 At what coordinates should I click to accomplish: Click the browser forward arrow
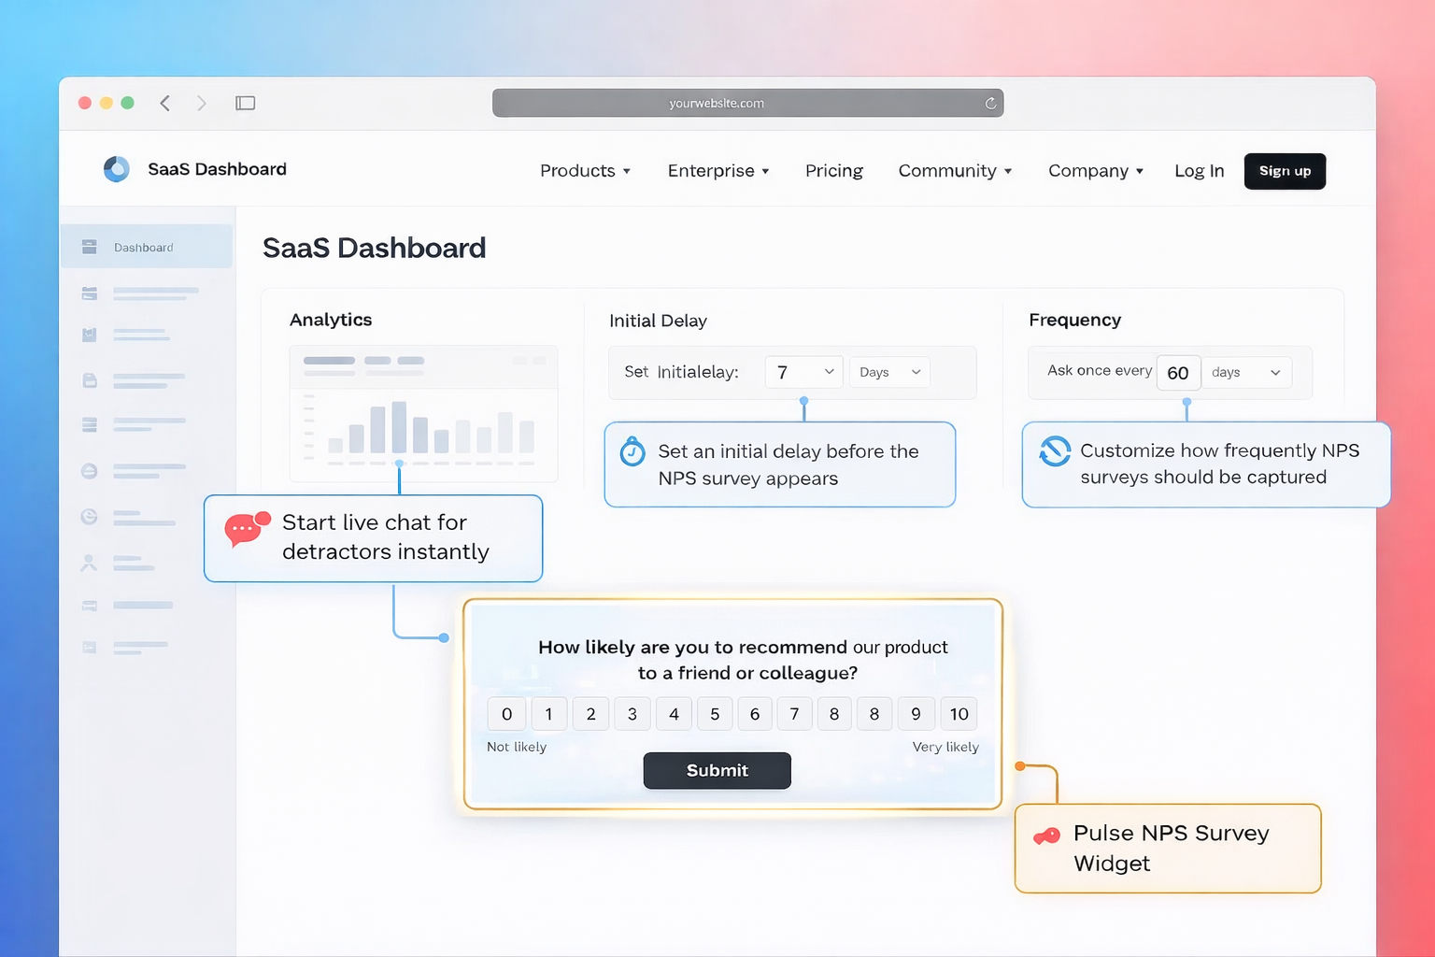(201, 103)
